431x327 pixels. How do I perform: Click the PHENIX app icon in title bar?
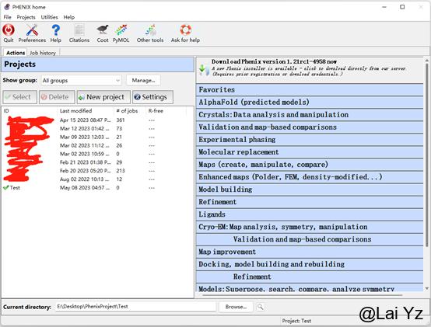tap(6, 7)
